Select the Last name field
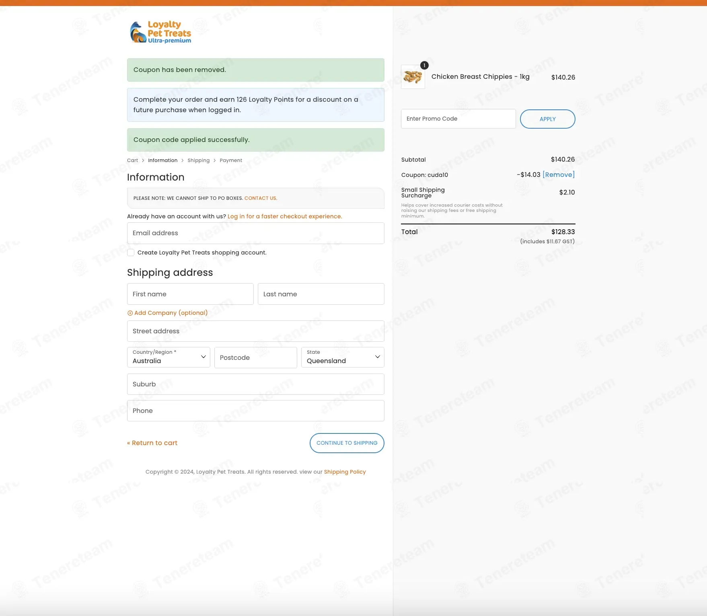This screenshot has width=707, height=616. tap(321, 294)
